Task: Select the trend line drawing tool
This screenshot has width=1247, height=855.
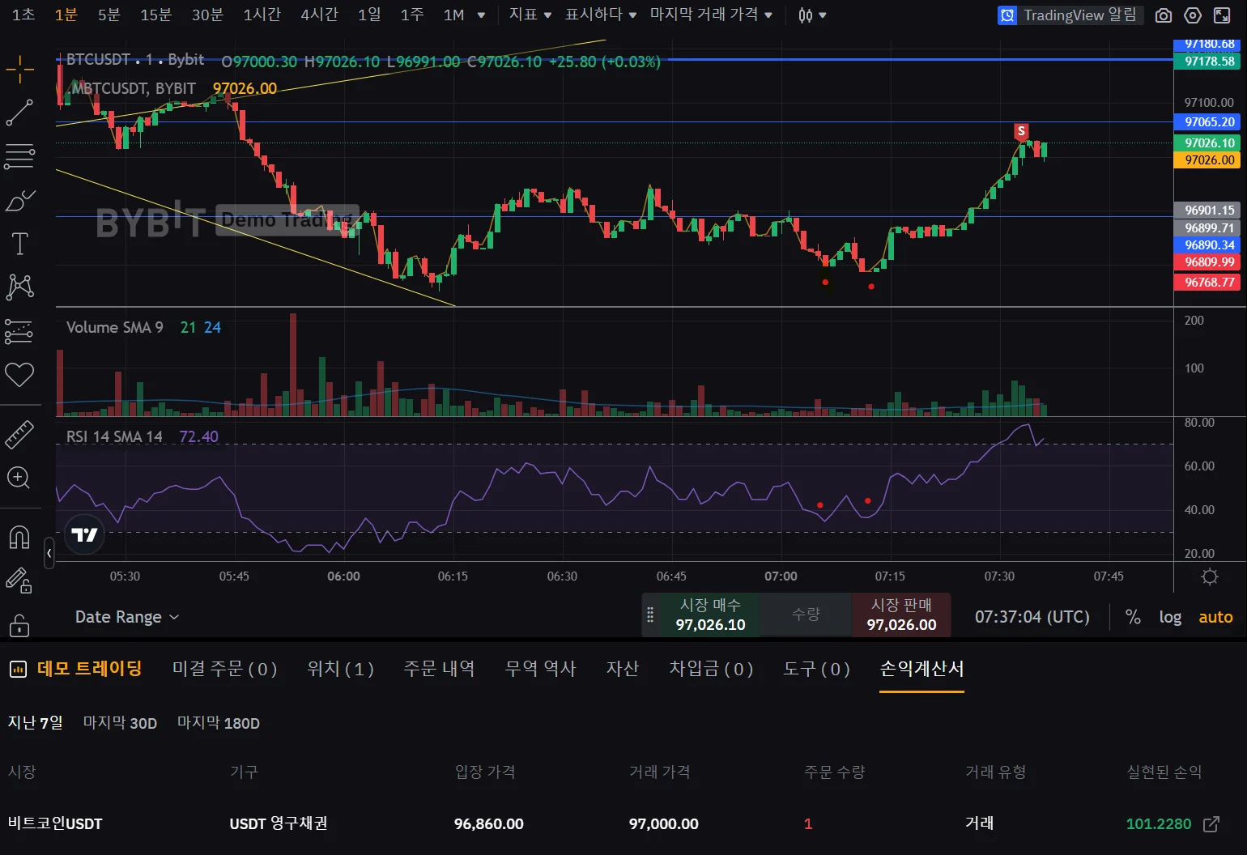Action: point(20,113)
